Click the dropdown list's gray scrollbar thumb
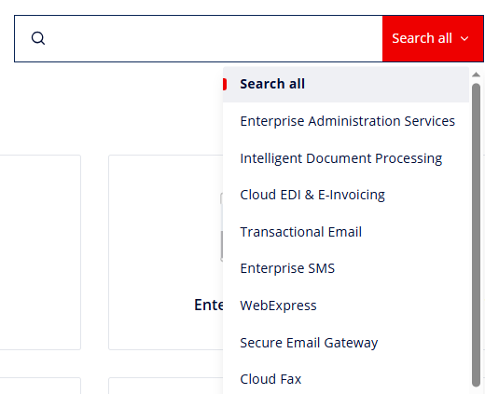The image size is (485, 394). coord(476,235)
